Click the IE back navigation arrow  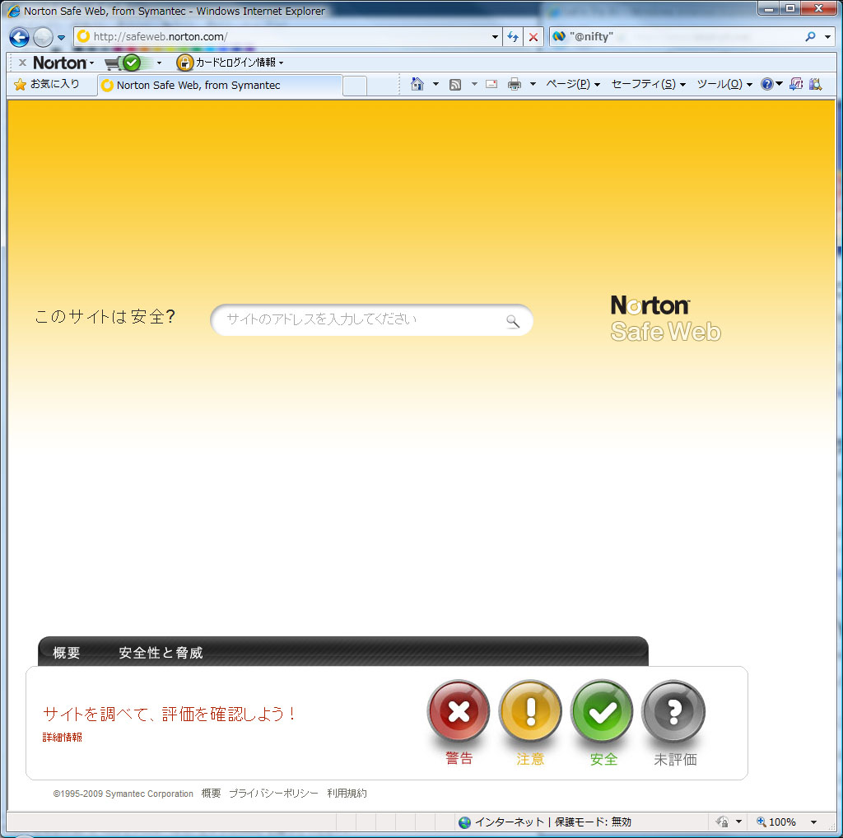coord(20,37)
